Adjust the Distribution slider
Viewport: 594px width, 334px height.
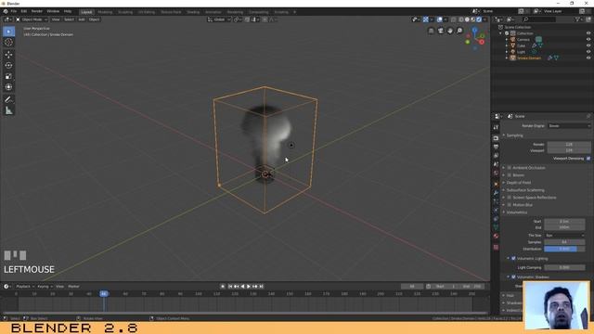point(564,249)
